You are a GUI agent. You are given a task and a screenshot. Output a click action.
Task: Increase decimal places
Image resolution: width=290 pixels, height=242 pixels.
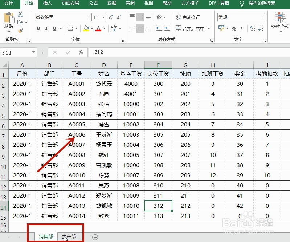[253, 28]
